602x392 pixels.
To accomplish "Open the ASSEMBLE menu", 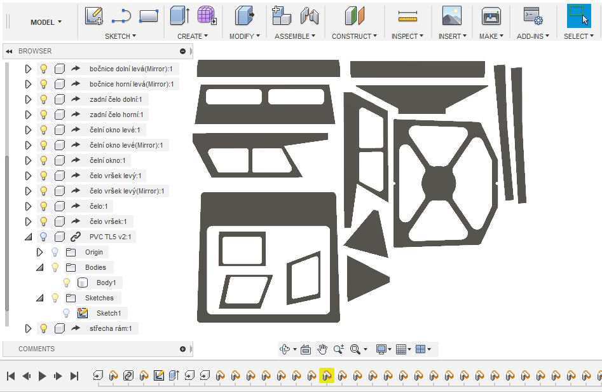I will tap(295, 36).
